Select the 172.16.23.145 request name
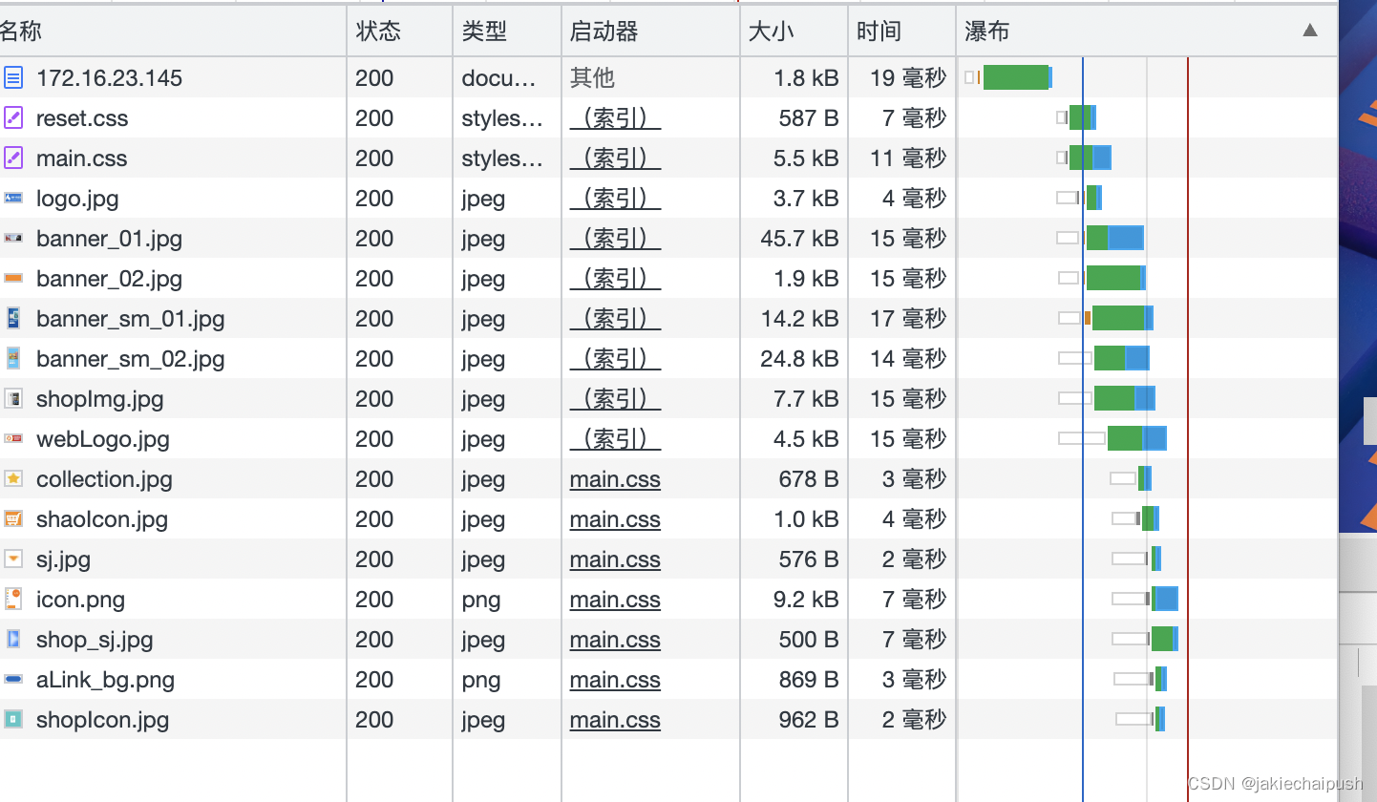 (x=109, y=78)
